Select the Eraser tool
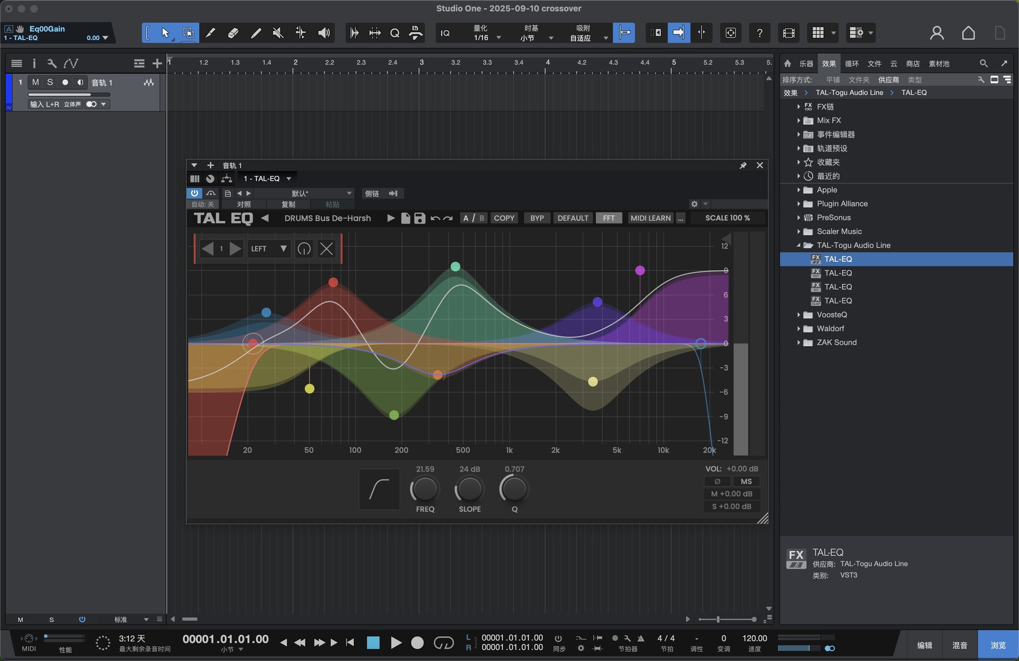 pyautogui.click(x=233, y=33)
